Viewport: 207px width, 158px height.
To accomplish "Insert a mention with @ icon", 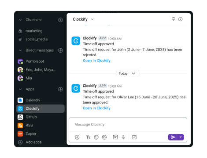I will coord(104,137).
